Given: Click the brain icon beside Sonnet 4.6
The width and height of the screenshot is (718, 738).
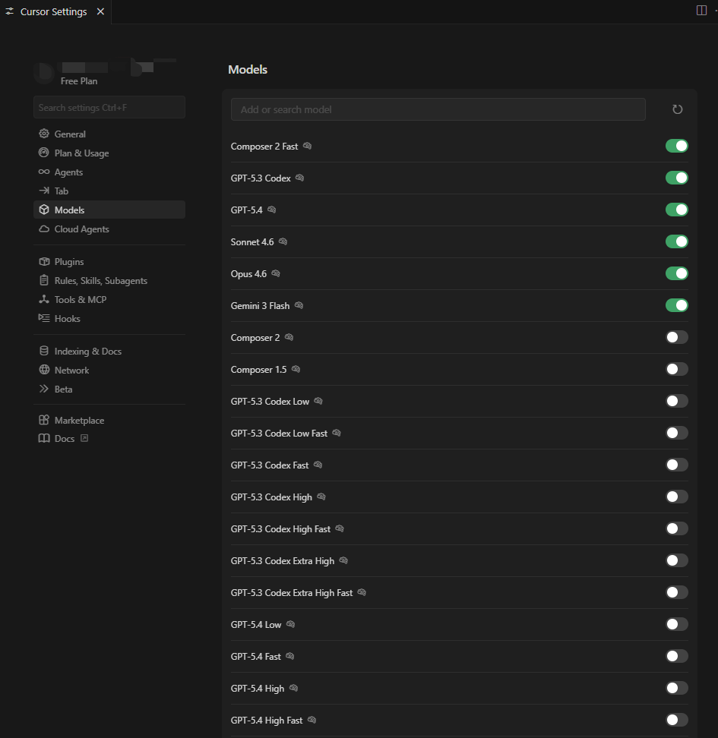Looking at the screenshot, I should click(x=283, y=241).
